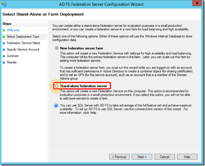
Task: Select the Federation Service Name step
Action: (24, 43)
